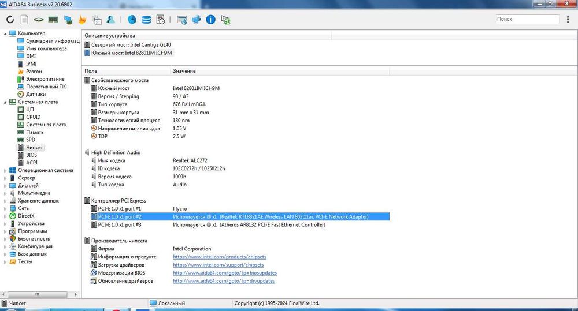Expand the DirectX tree node
This screenshot has height=311, width=578.
pos(5,216)
